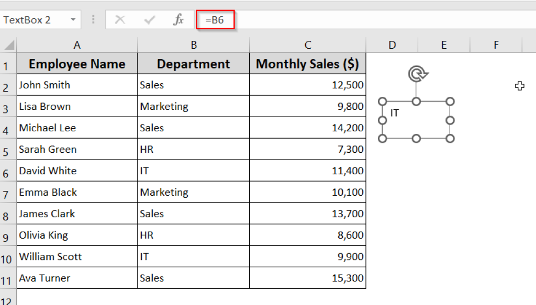536x305 pixels.
Task: Select the IT department cell for David White
Action: pyautogui.click(x=193, y=171)
